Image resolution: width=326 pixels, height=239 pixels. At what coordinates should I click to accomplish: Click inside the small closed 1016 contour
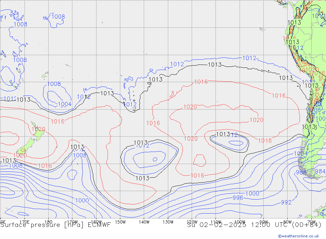[x=199, y=160]
